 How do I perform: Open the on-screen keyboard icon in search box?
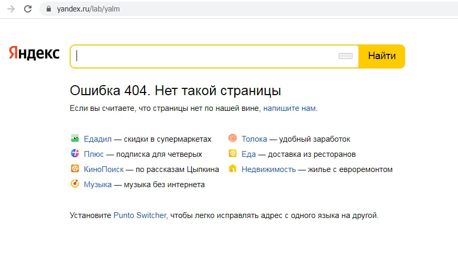point(345,56)
